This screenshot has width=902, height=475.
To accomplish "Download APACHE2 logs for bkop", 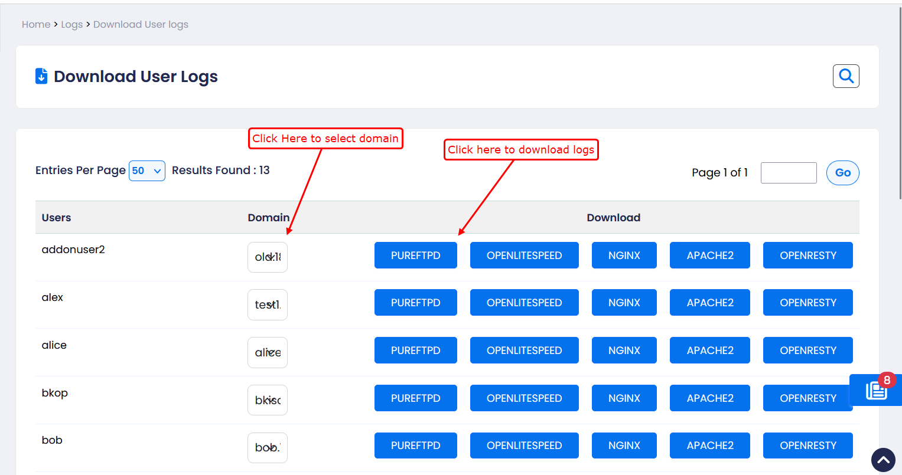I will [709, 398].
